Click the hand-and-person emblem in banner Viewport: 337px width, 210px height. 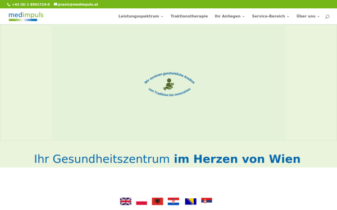pyautogui.click(x=169, y=84)
